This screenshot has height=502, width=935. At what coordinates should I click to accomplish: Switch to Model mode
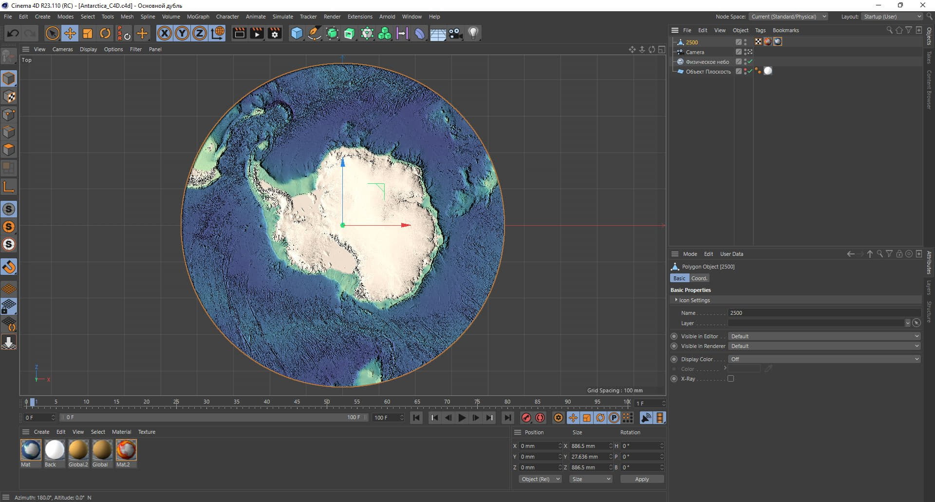tap(9, 79)
